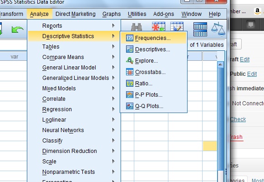Image resolution: width=264 pixels, height=182 pixels.
Task: Click the binoculars Find icon
Action: point(137,27)
